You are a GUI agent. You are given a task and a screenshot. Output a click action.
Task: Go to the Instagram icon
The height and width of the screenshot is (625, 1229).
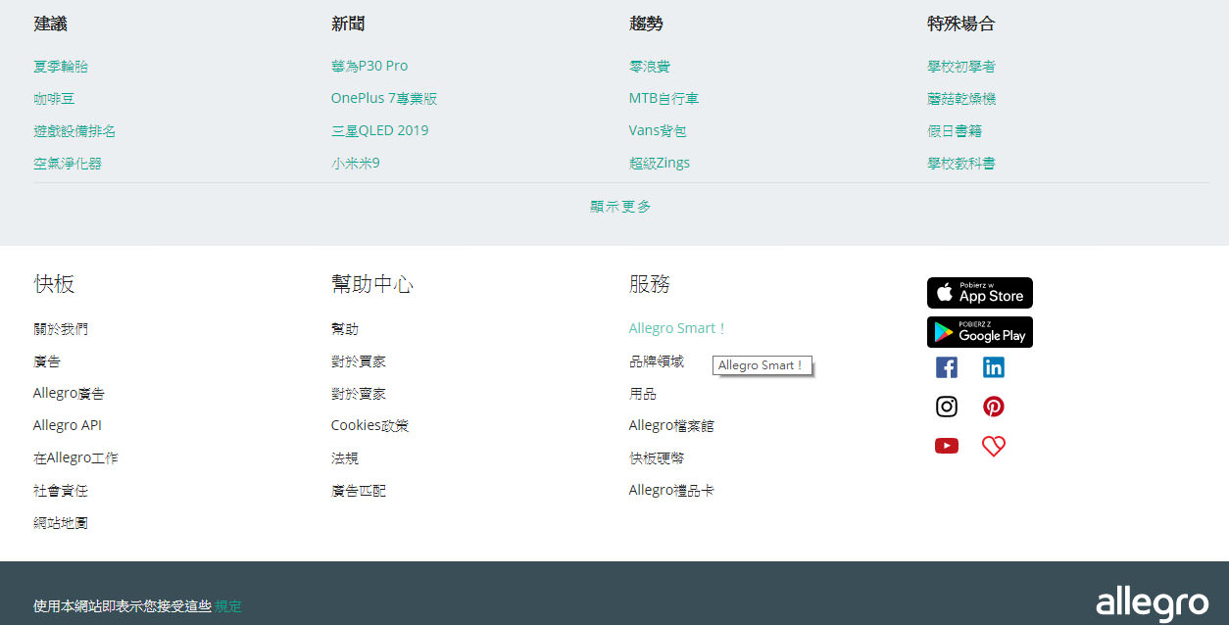click(x=947, y=407)
